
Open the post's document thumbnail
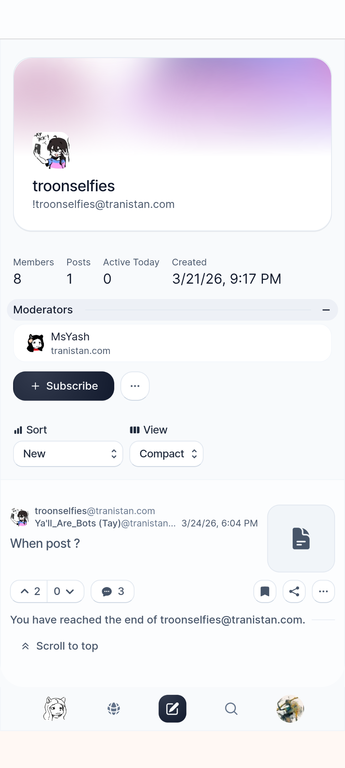301,538
